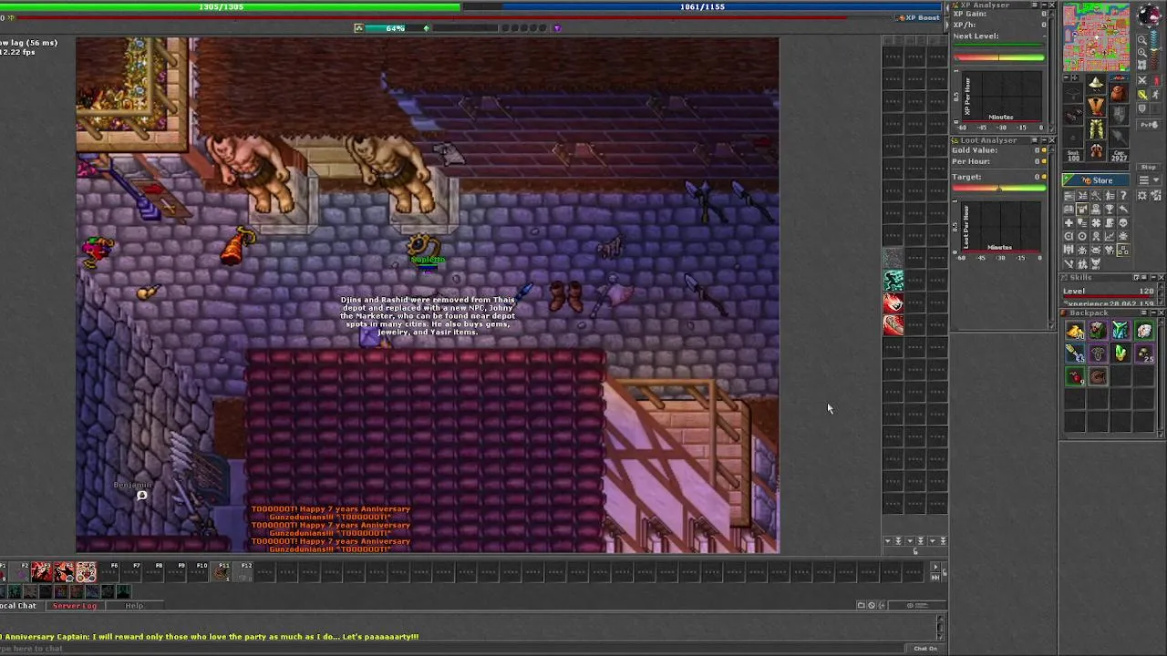Click the armor equipment slot
Image resolution: width=1167 pixels, height=656 pixels.
click(1096, 106)
